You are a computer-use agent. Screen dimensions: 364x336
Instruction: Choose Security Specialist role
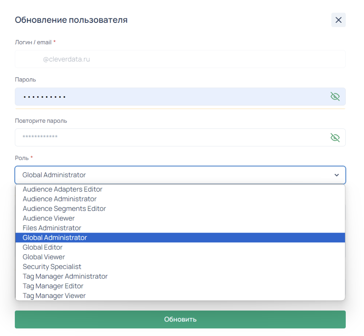click(x=180, y=267)
